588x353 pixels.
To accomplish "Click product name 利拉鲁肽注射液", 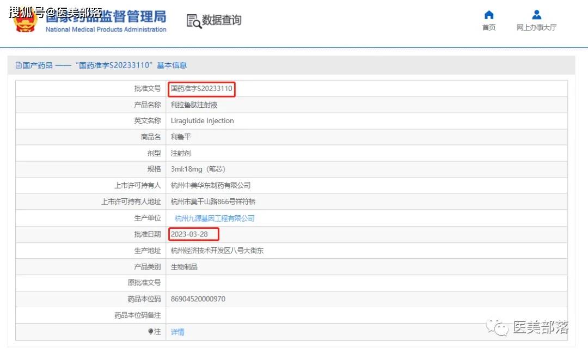I will click(194, 105).
